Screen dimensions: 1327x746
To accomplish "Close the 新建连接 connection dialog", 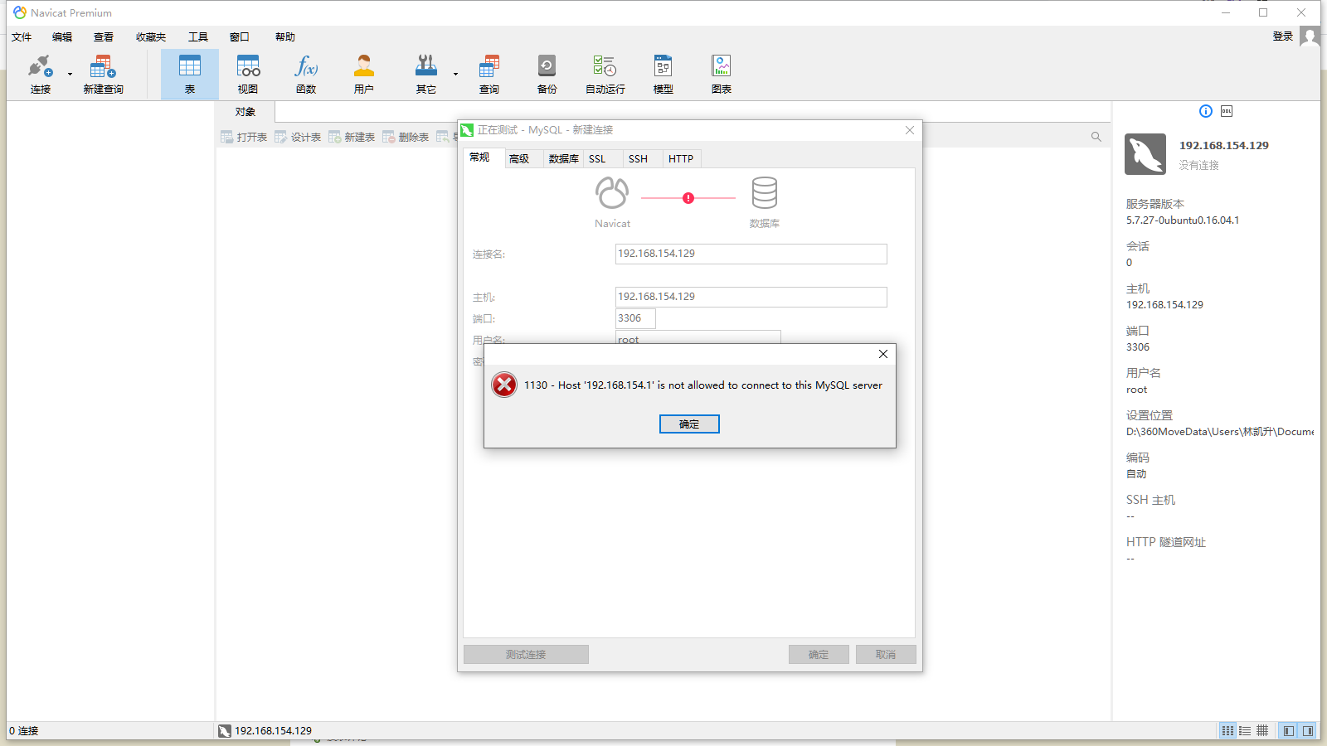I will [910, 130].
